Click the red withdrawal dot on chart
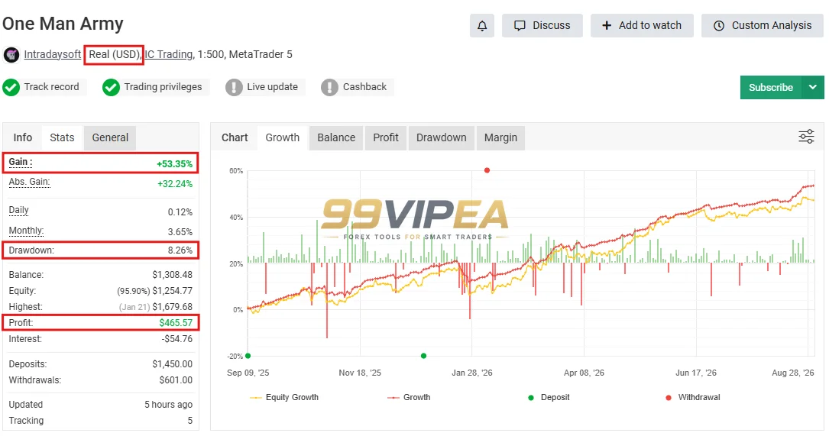 tap(487, 170)
